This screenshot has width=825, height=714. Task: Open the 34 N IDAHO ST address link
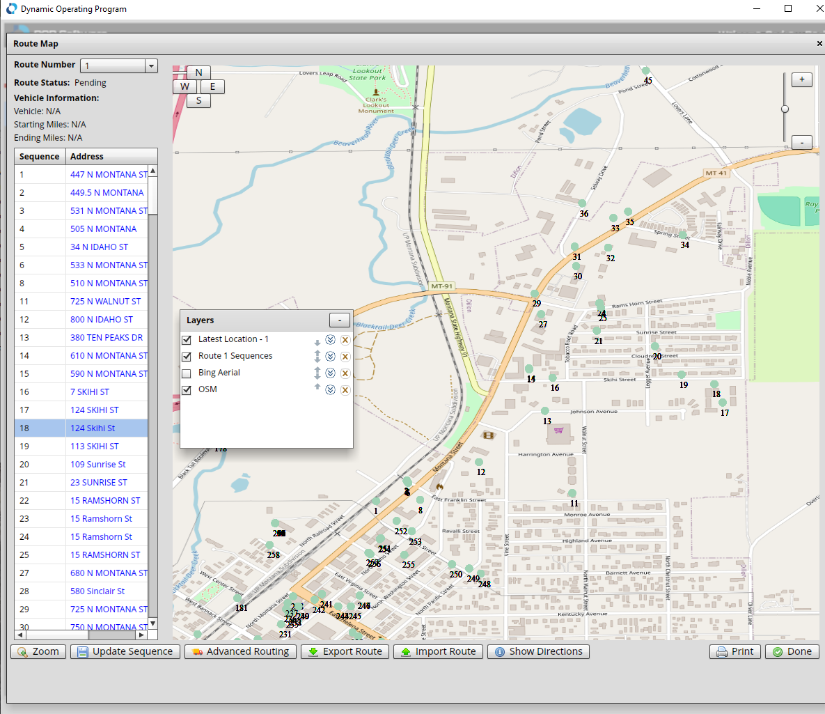(x=99, y=247)
